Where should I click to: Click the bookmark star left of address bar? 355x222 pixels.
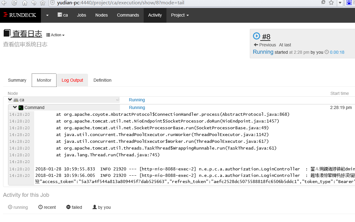pyautogui.click(x=42, y=3)
